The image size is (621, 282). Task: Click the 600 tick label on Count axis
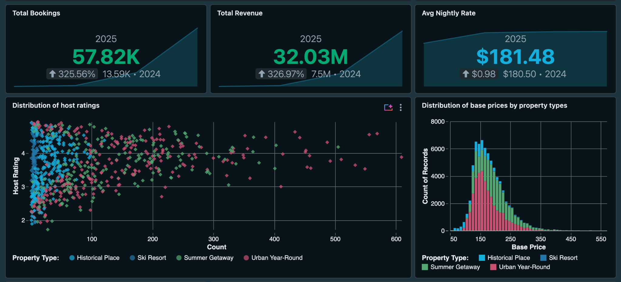(x=396, y=239)
